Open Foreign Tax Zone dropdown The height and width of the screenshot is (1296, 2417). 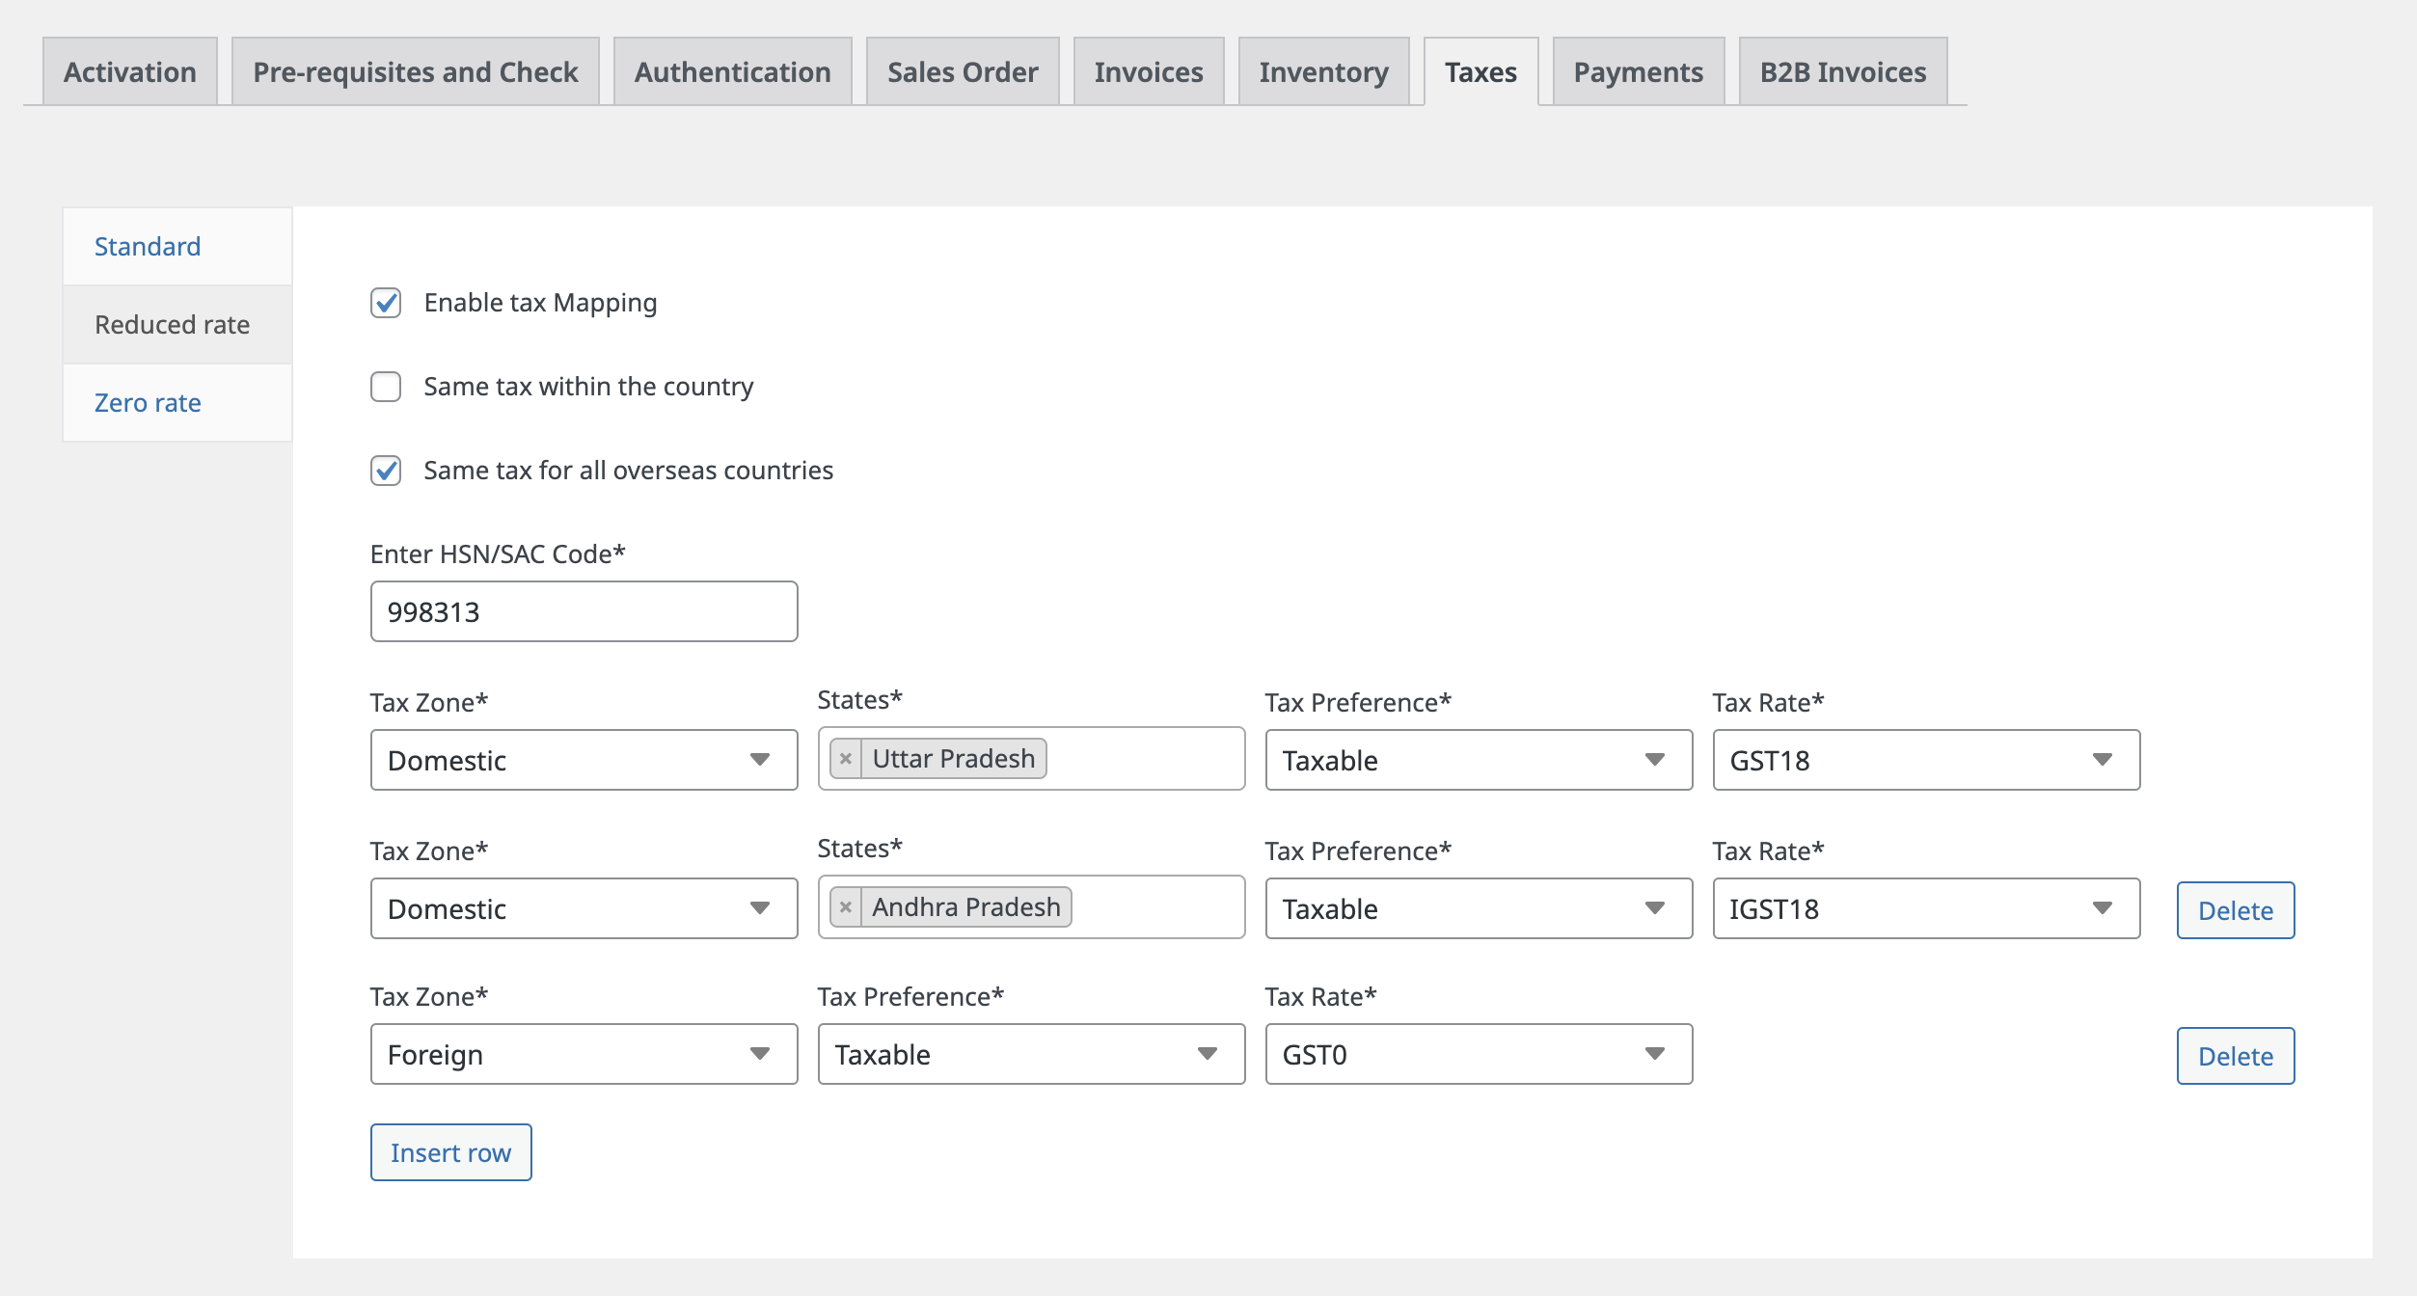click(584, 1054)
